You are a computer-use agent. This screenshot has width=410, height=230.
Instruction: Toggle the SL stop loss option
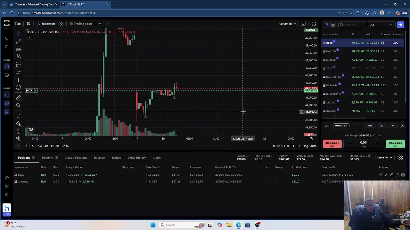(x=381, y=126)
